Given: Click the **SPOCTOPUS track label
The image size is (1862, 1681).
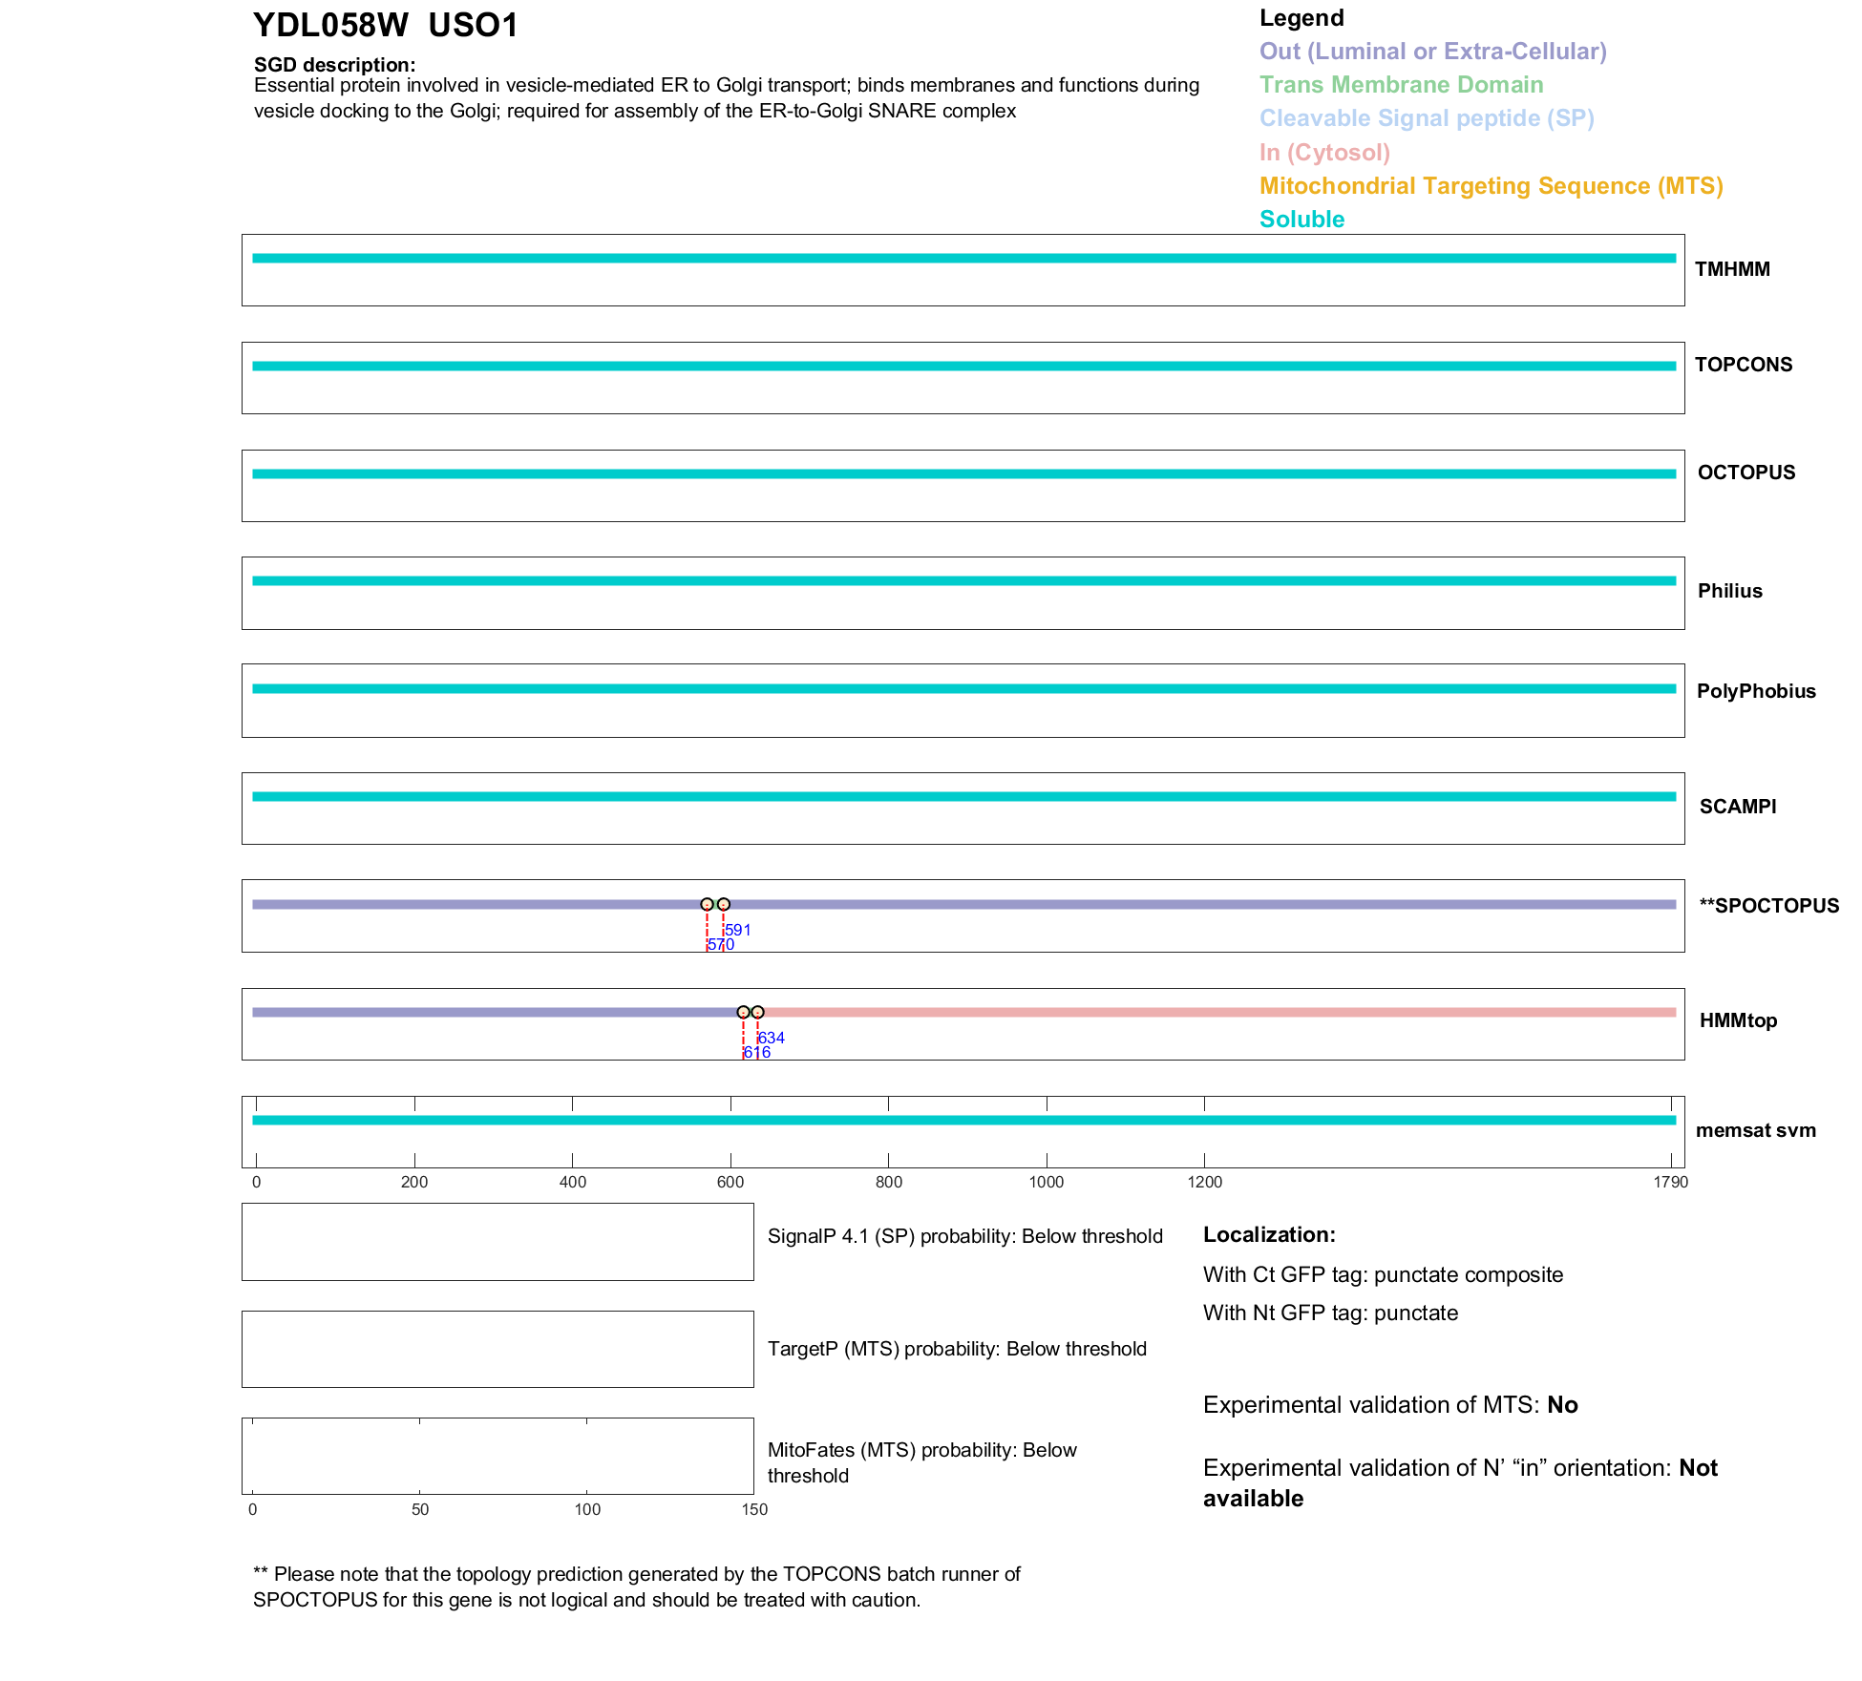Looking at the screenshot, I should pyautogui.click(x=1768, y=906).
